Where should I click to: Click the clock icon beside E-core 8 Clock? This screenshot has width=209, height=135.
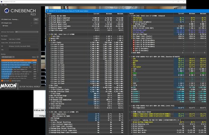(x=51, y=61)
